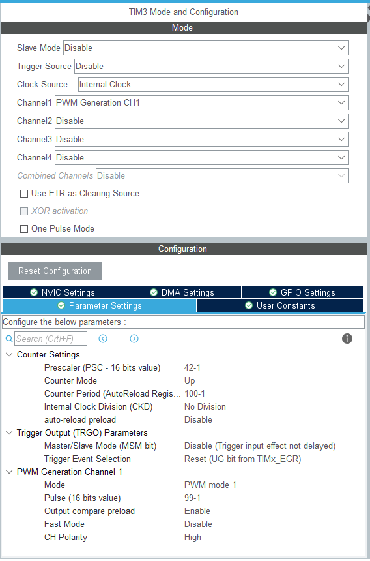The image size is (370, 561).
Task: Select the Counter Period value 100-1
Action: (x=195, y=394)
